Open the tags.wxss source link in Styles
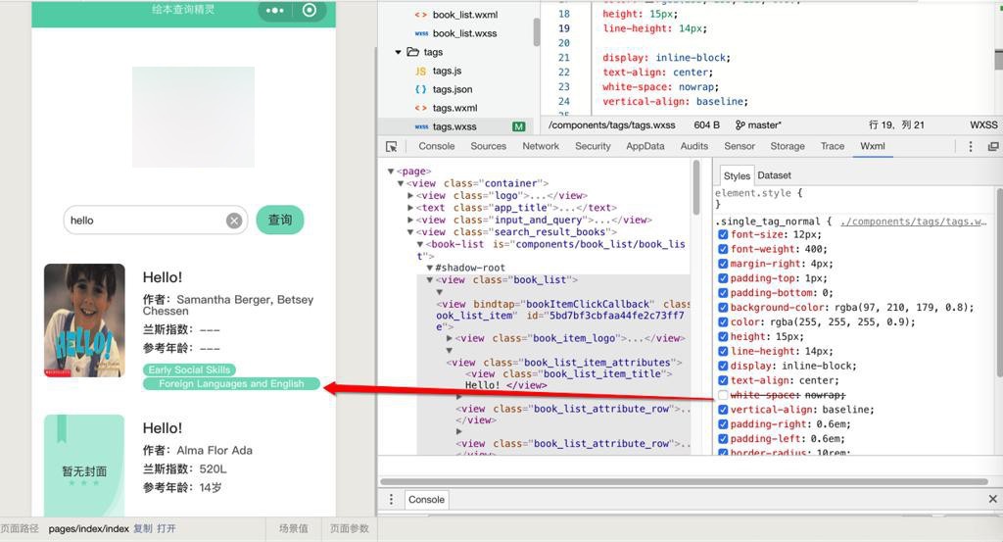 pyautogui.click(x=914, y=222)
